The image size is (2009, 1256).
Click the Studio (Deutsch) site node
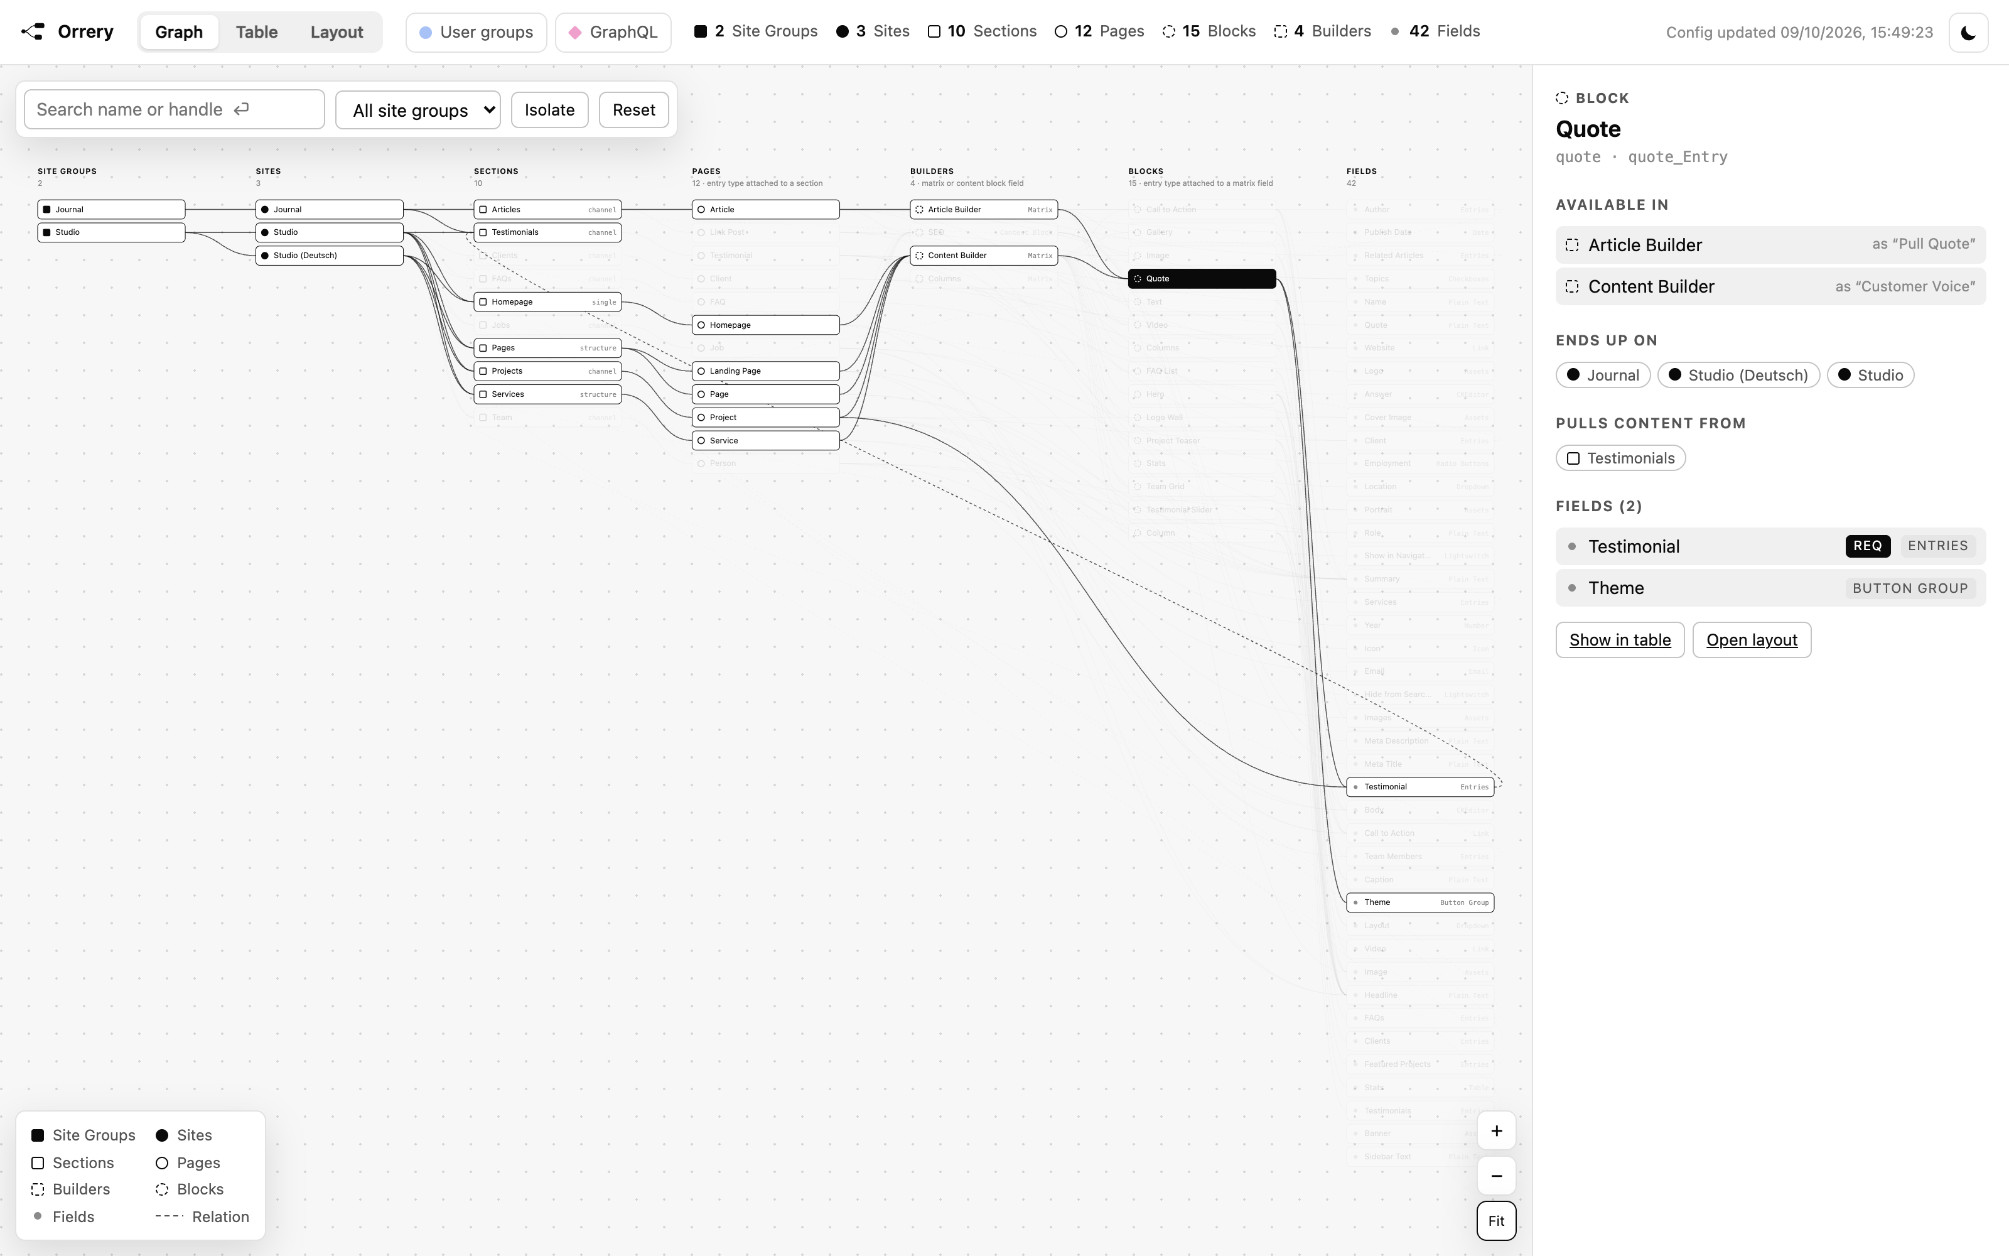[330, 255]
